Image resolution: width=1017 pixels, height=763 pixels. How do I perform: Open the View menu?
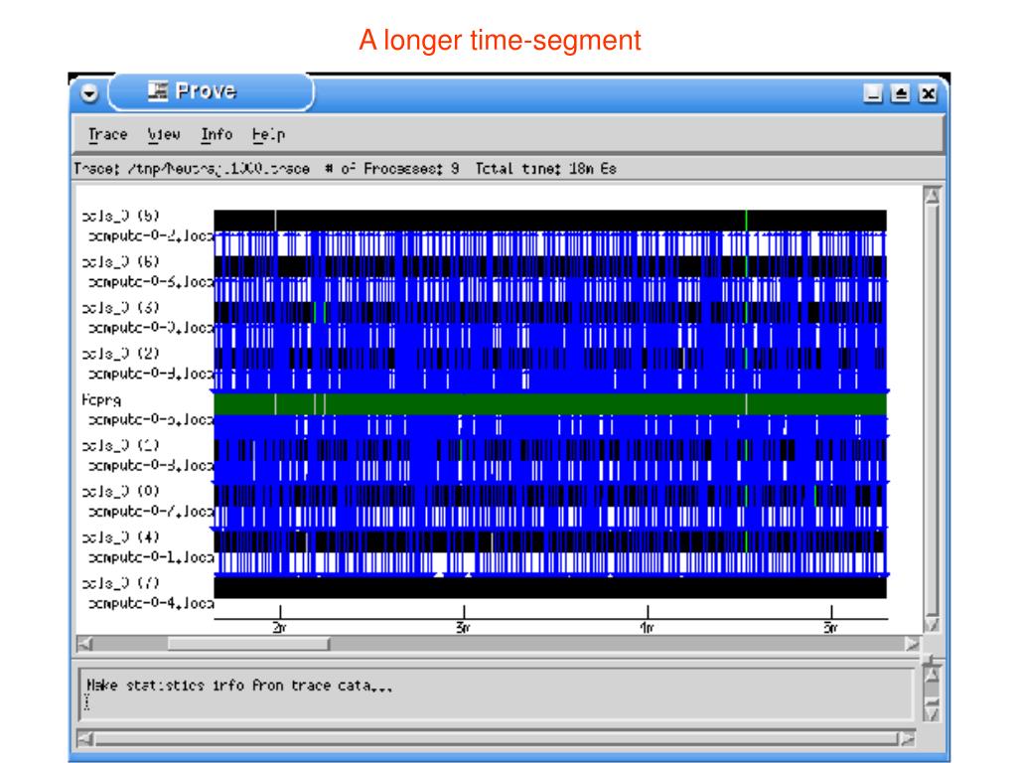[164, 134]
